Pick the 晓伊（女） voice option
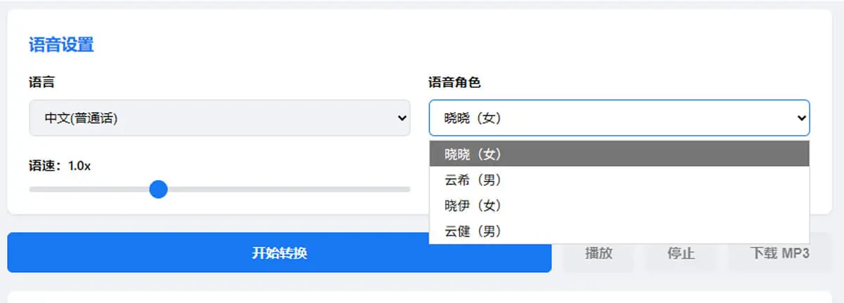 coord(619,205)
